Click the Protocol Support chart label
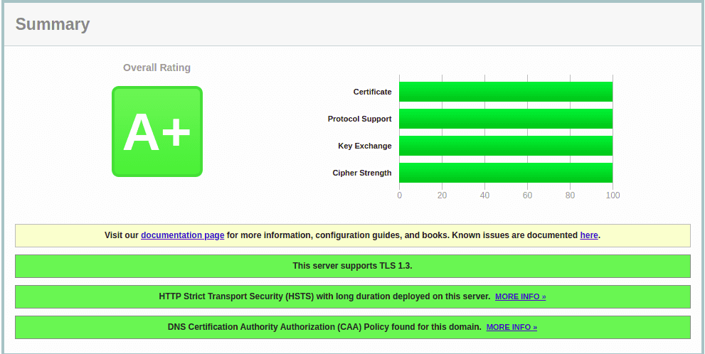The height and width of the screenshot is (354, 705). coord(359,119)
